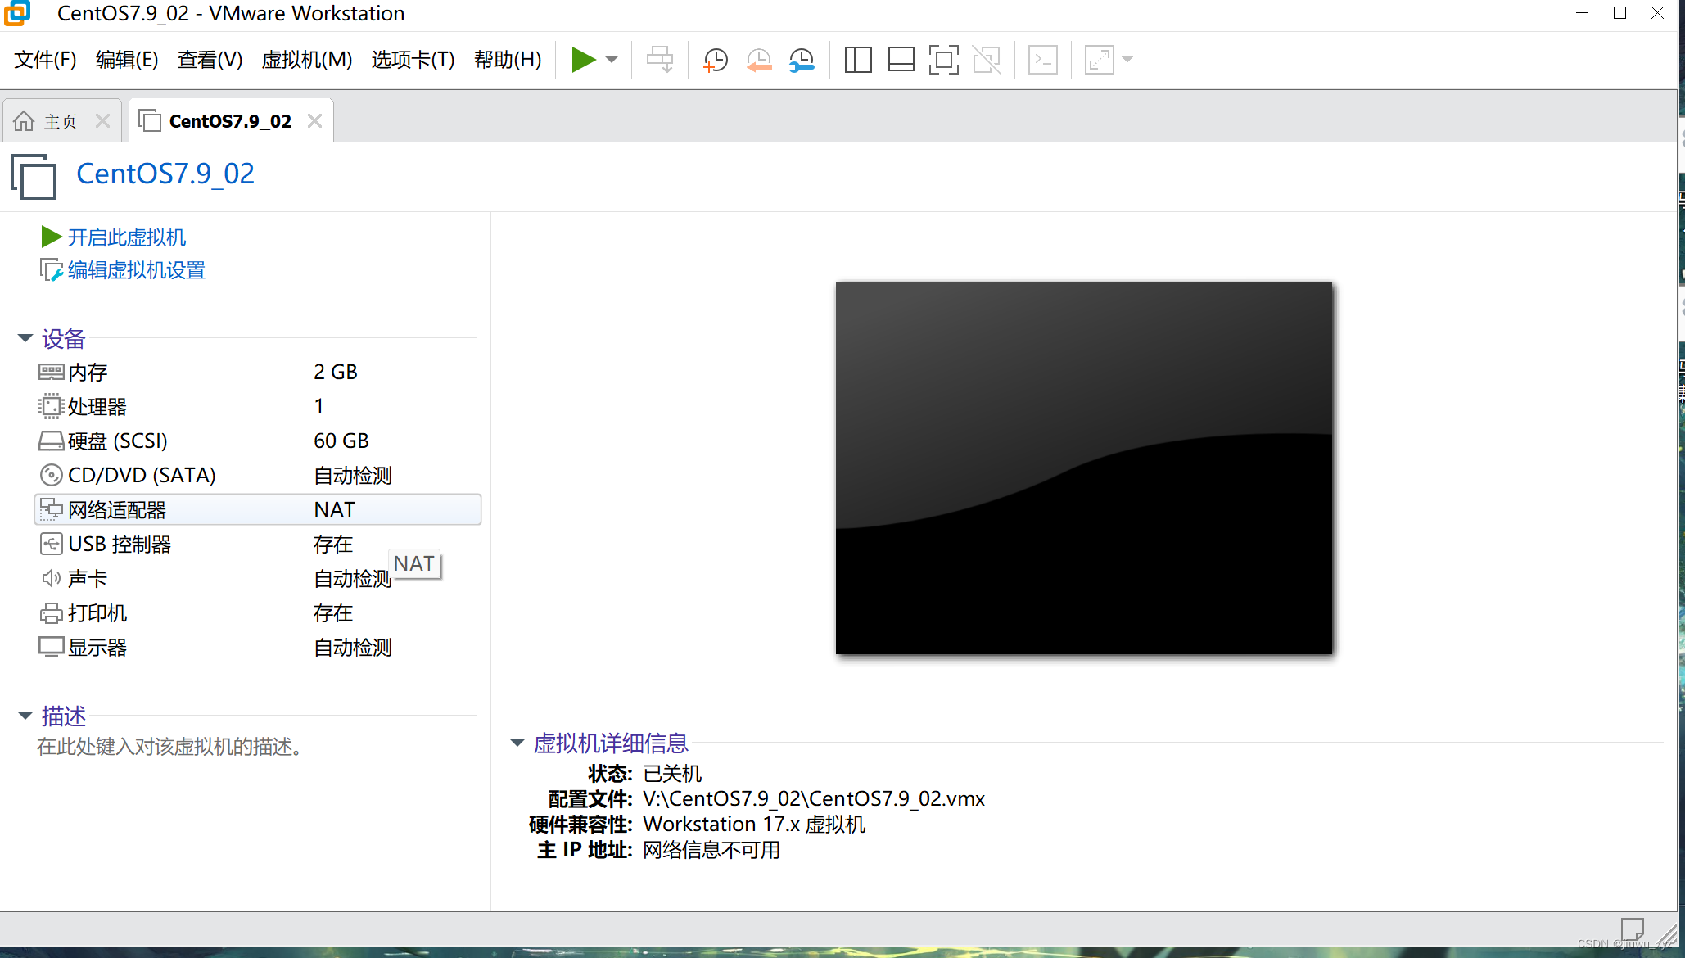Select the 硬盘 (SCSI) device row
The image size is (1685, 958).
pos(257,441)
